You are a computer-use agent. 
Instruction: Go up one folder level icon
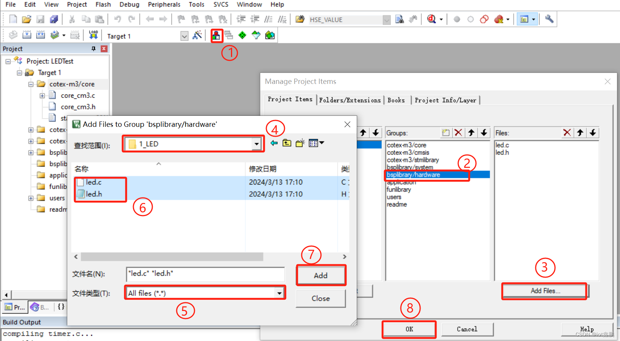(287, 143)
